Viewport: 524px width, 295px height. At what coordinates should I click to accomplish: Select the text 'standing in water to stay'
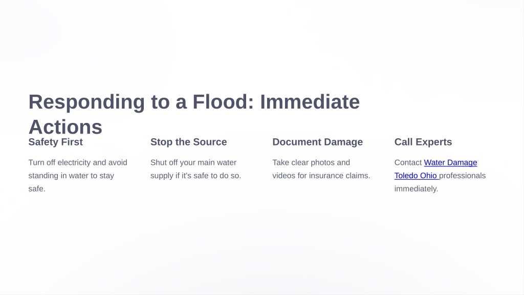(71, 176)
